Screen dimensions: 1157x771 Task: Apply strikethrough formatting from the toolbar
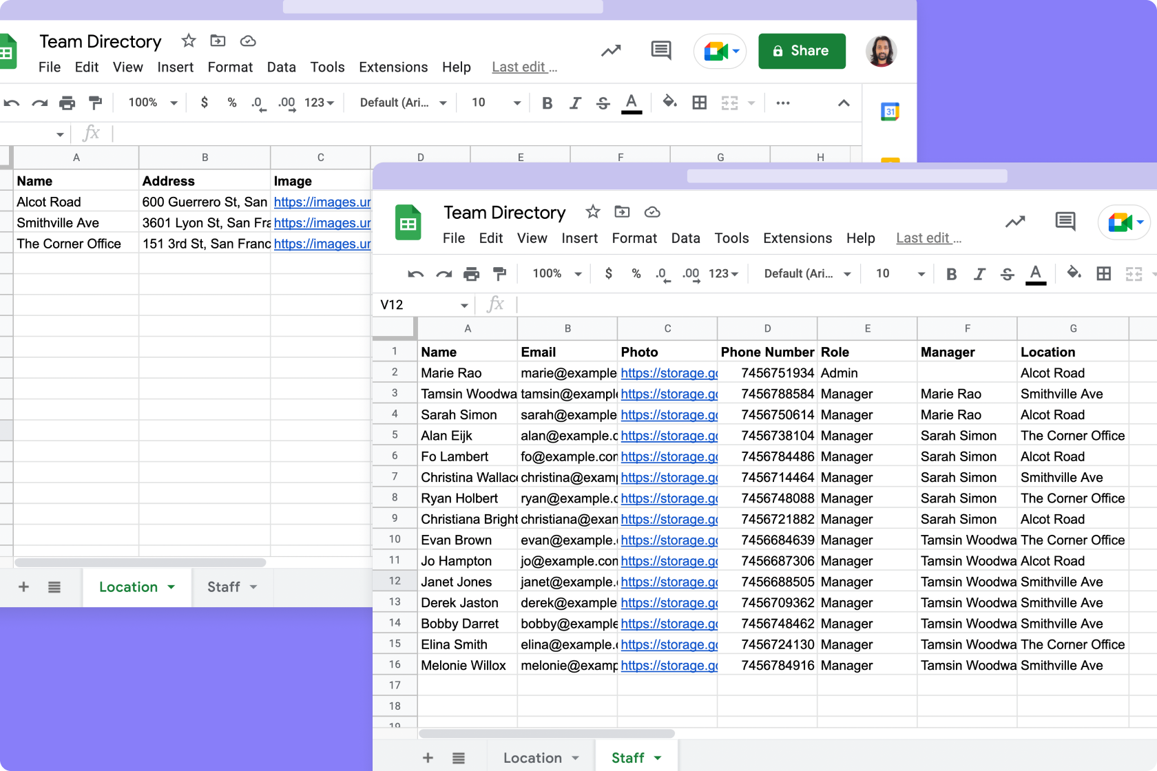click(x=1008, y=273)
